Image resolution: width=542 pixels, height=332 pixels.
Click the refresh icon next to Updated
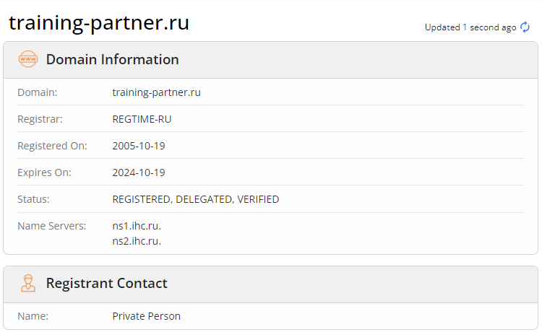point(525,27)
